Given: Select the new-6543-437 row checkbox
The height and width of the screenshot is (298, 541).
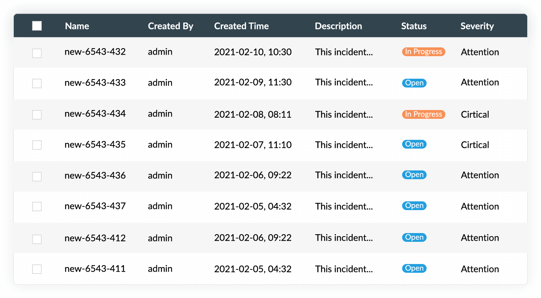Looking at the screenshot, I should (37, 207).
